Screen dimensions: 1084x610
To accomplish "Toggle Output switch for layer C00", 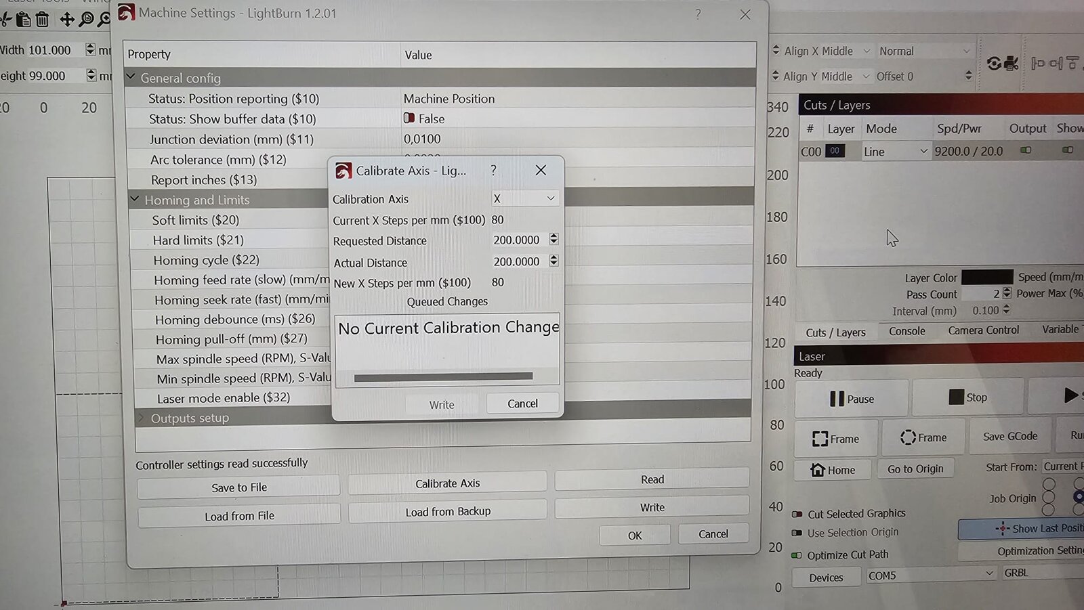I will coord(1026,150).
